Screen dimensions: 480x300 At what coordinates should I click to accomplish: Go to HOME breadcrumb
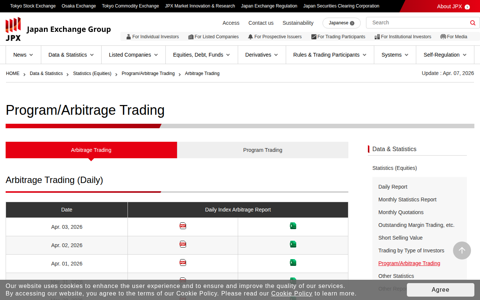coord(13,73)
